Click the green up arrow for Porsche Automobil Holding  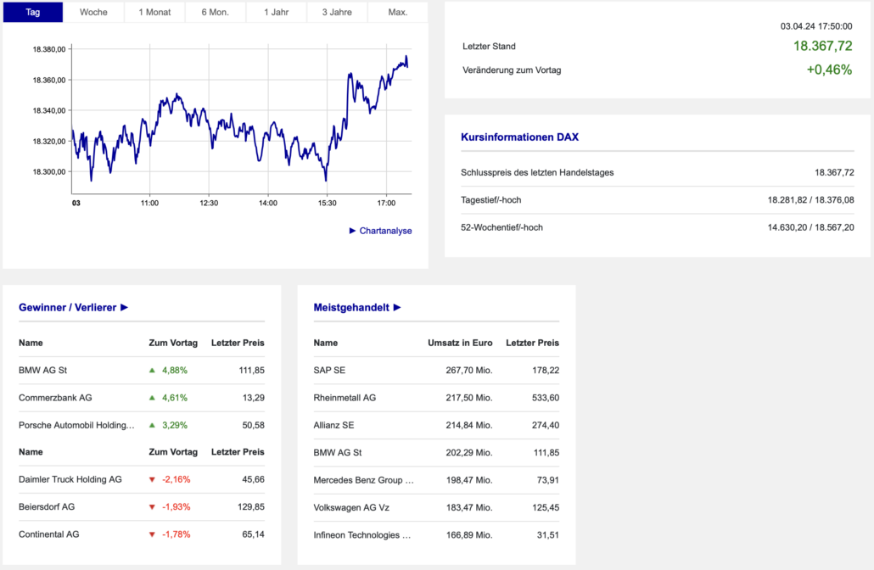[x=152, y=425]
